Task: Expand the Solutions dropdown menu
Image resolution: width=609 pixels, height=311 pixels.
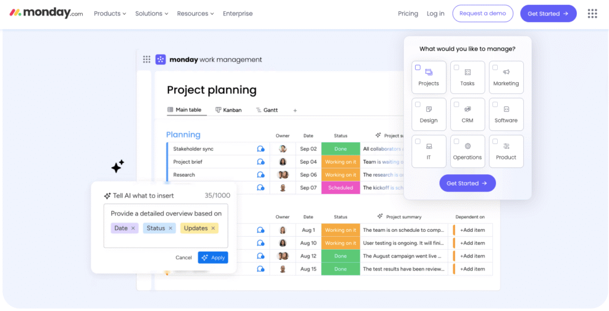Action: tap(152, 14)
